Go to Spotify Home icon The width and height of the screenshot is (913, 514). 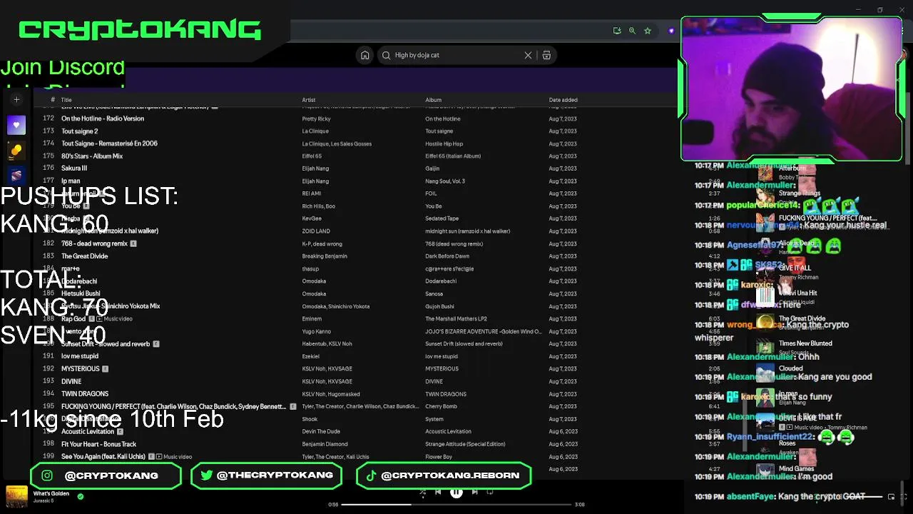pyautogui.click(x=365, y=55)
